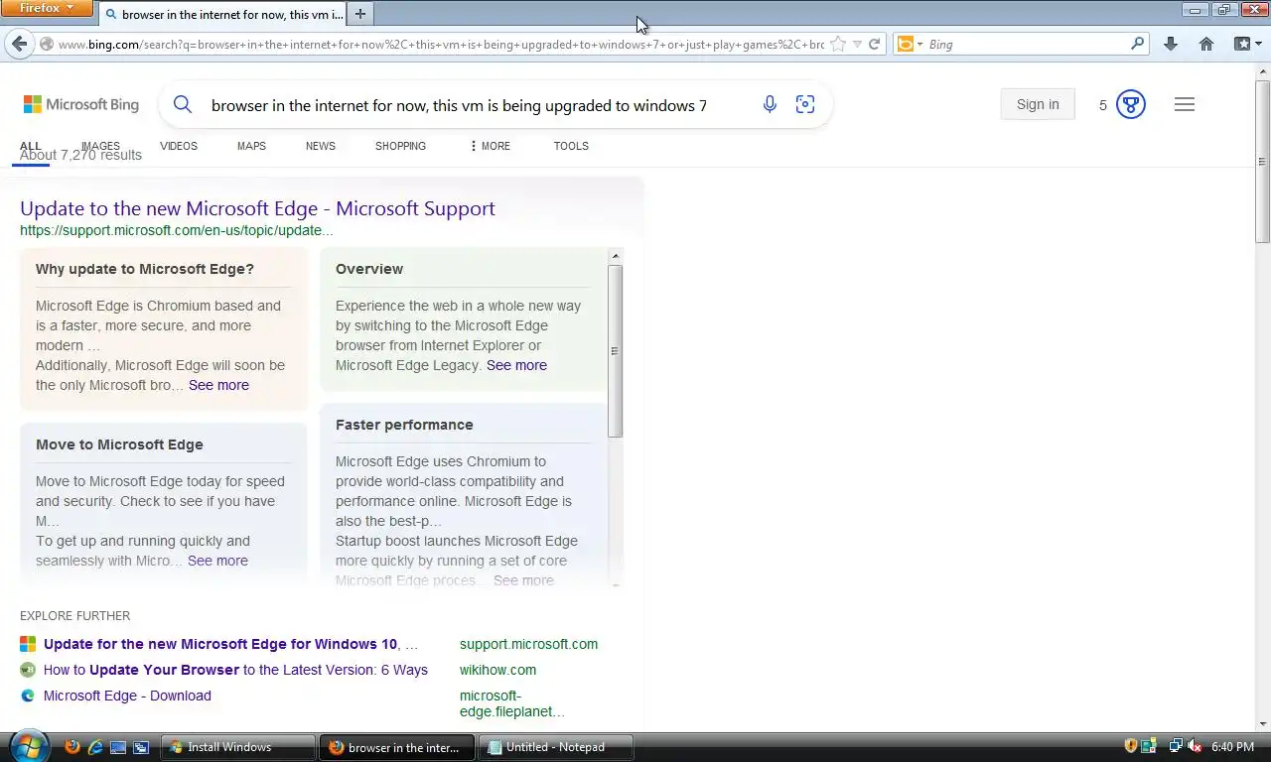Click See more under Why update to Edge
Image resolution: width=1271 pixels, height=762 pixels.
(218, 385)
